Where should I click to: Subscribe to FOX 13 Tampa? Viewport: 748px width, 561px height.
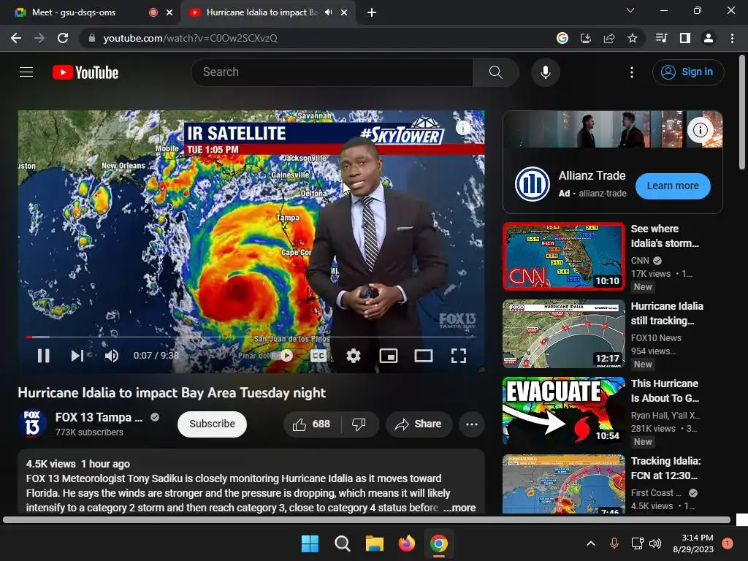pyautogui.click(x=212, y=424)
